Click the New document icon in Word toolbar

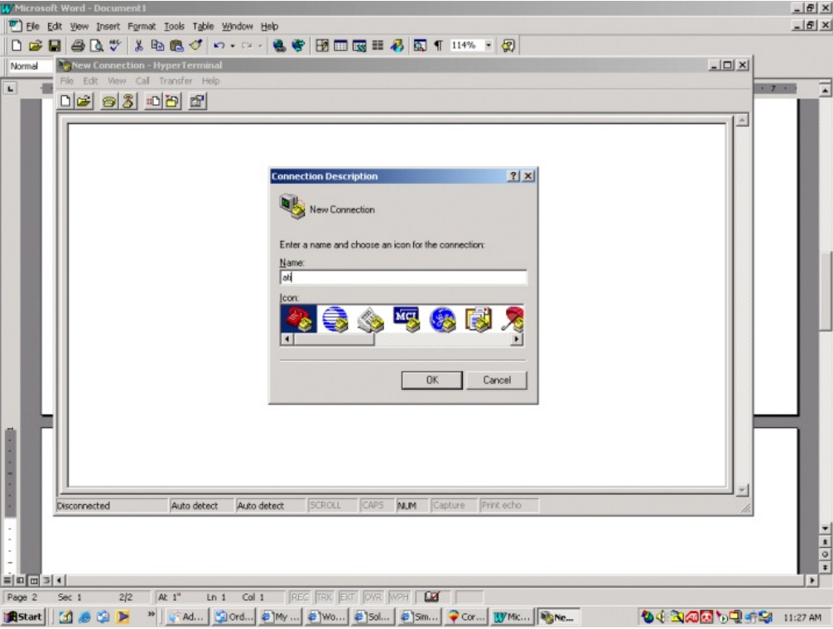tap(17, 46)
